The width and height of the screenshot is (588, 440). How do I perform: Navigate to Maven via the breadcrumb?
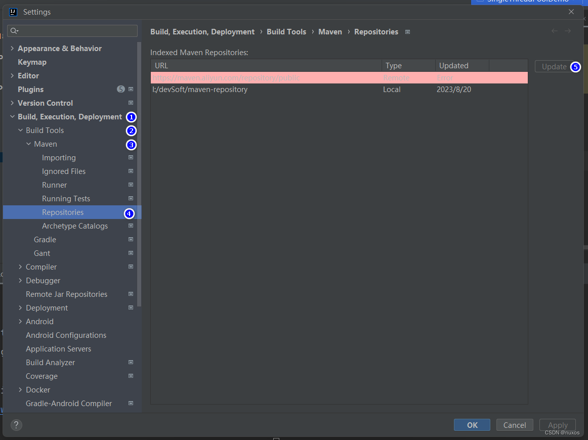click(x=330, y=31)
